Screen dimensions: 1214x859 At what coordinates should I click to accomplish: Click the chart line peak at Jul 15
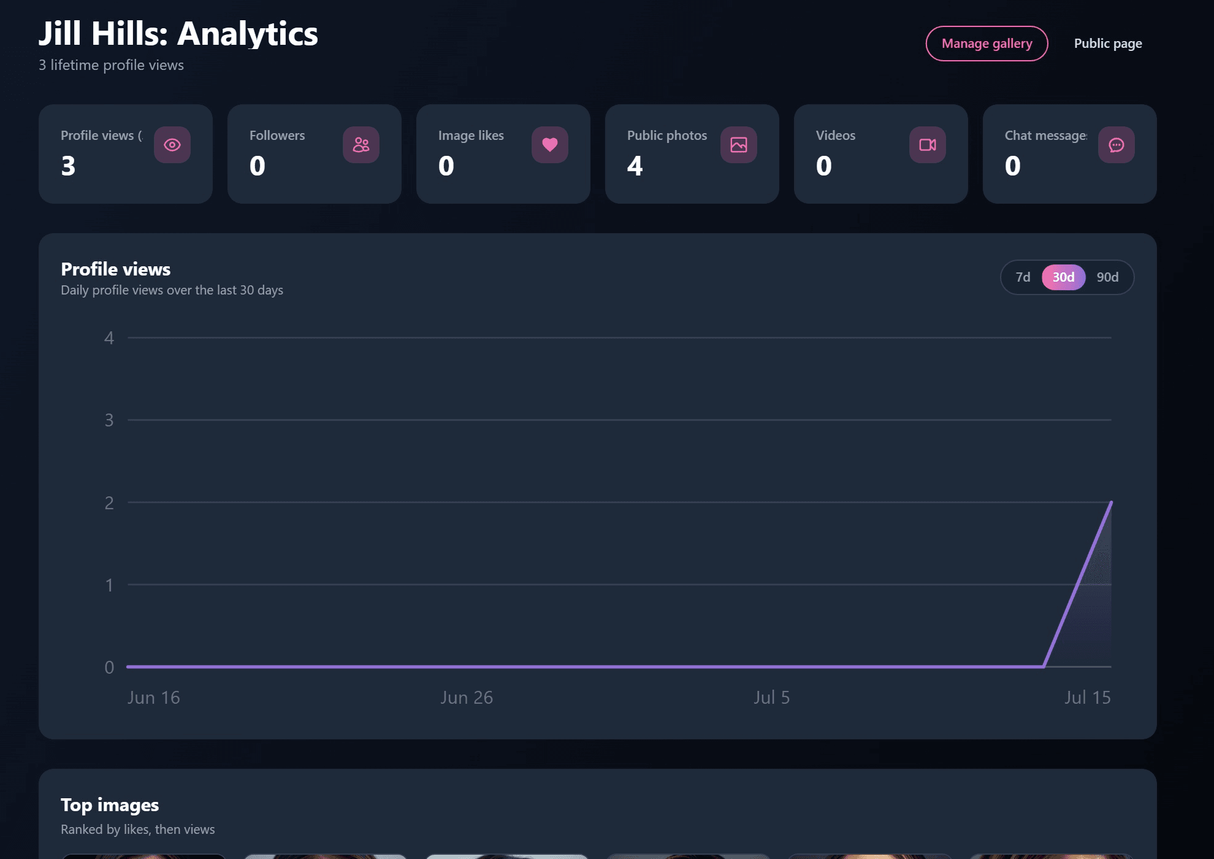[1111, 503]
